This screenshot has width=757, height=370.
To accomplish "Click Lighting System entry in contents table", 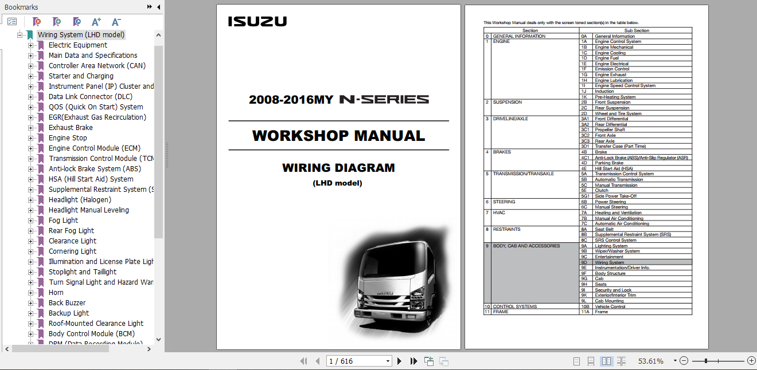I will 611,246.
